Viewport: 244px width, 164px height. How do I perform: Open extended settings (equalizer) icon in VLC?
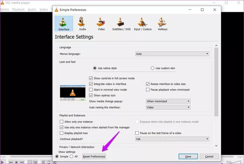[x=35, y=162]
